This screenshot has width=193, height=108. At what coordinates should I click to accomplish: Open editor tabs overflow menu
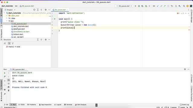188,10
